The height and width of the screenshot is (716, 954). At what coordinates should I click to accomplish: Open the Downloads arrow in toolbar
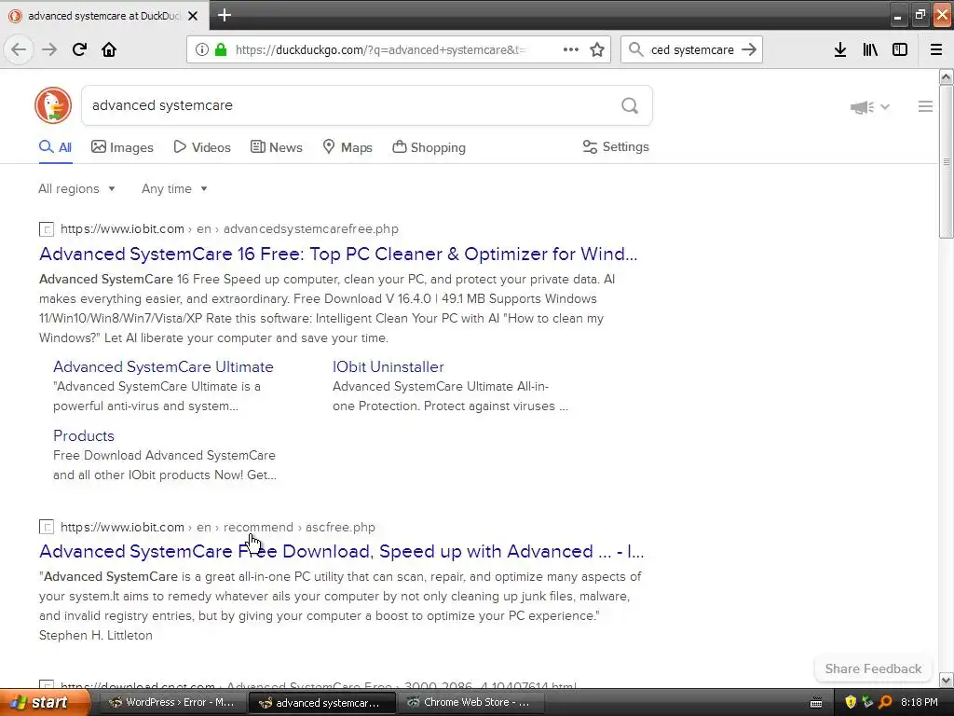tap(840, 50)
